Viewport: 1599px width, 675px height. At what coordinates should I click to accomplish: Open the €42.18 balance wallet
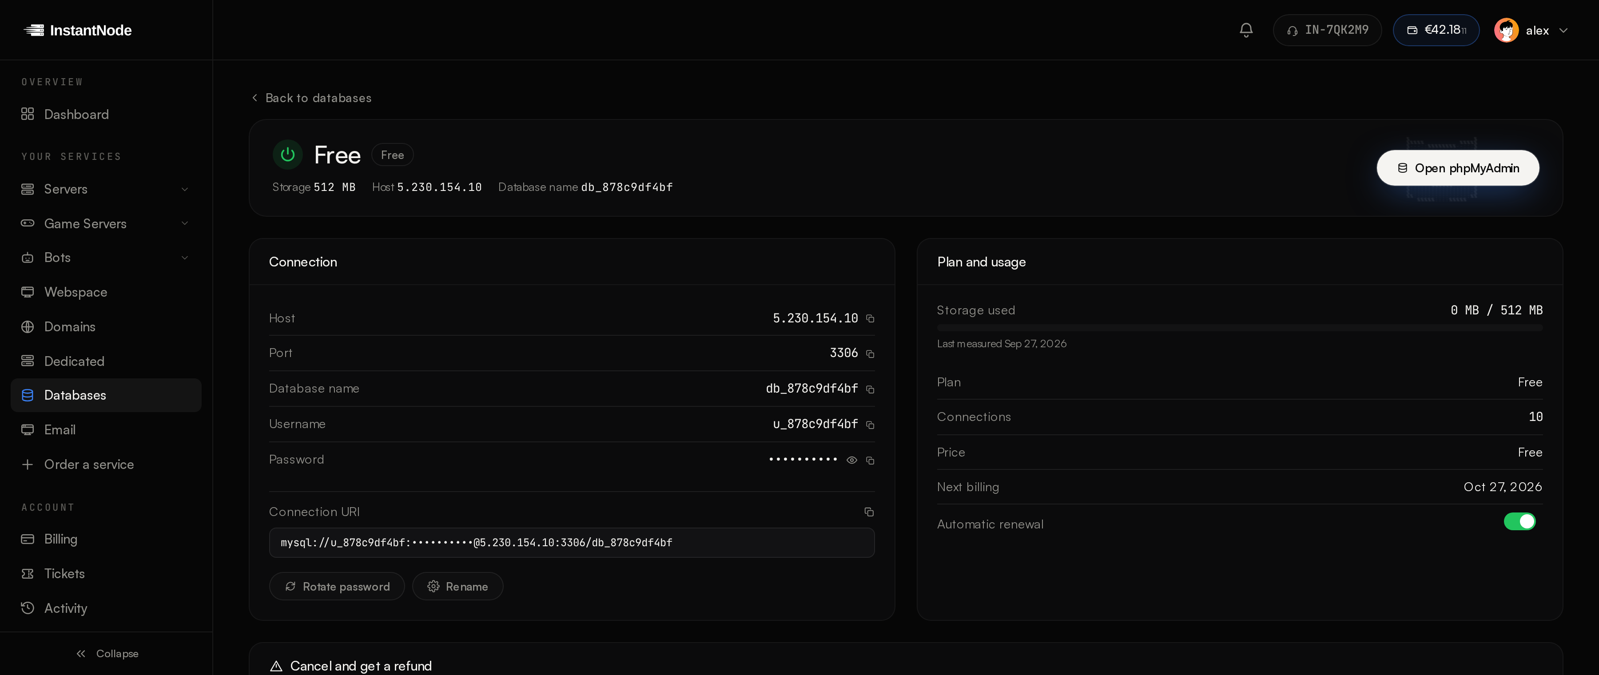click(x=1436, y=30)
